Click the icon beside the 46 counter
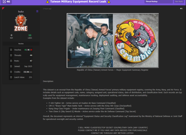 4,2
